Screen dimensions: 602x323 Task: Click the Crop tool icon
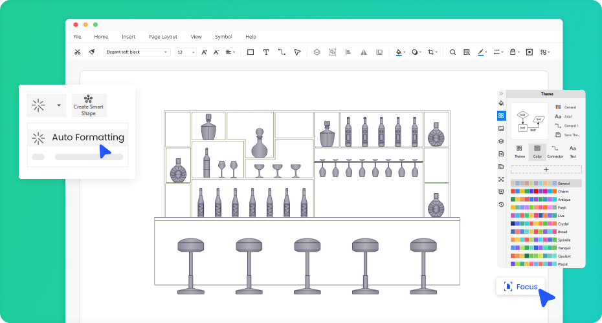point(431,52)
